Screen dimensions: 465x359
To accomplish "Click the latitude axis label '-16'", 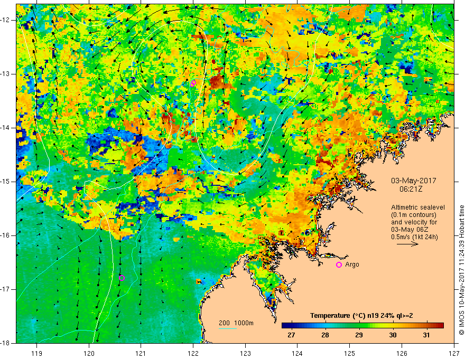I will pos(5,235).
